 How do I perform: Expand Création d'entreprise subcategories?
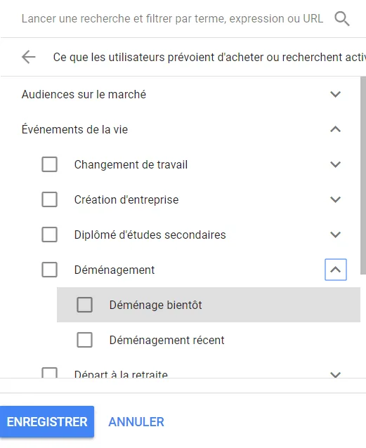335,199
